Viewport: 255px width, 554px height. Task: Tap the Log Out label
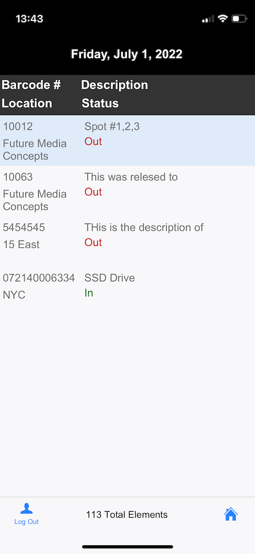pyautogui.click(x=27, y=522)
